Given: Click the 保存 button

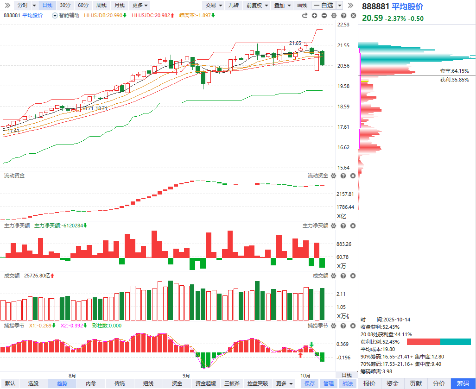Looking at the screenshot, I should tap(310, 383).
